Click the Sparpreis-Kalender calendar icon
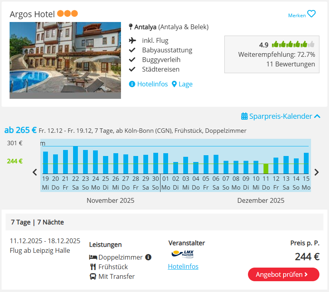 pos(244,116)
